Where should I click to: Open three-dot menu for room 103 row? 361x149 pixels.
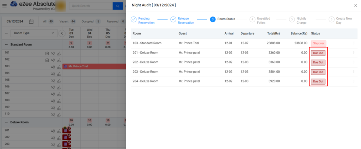coord(354,43)
